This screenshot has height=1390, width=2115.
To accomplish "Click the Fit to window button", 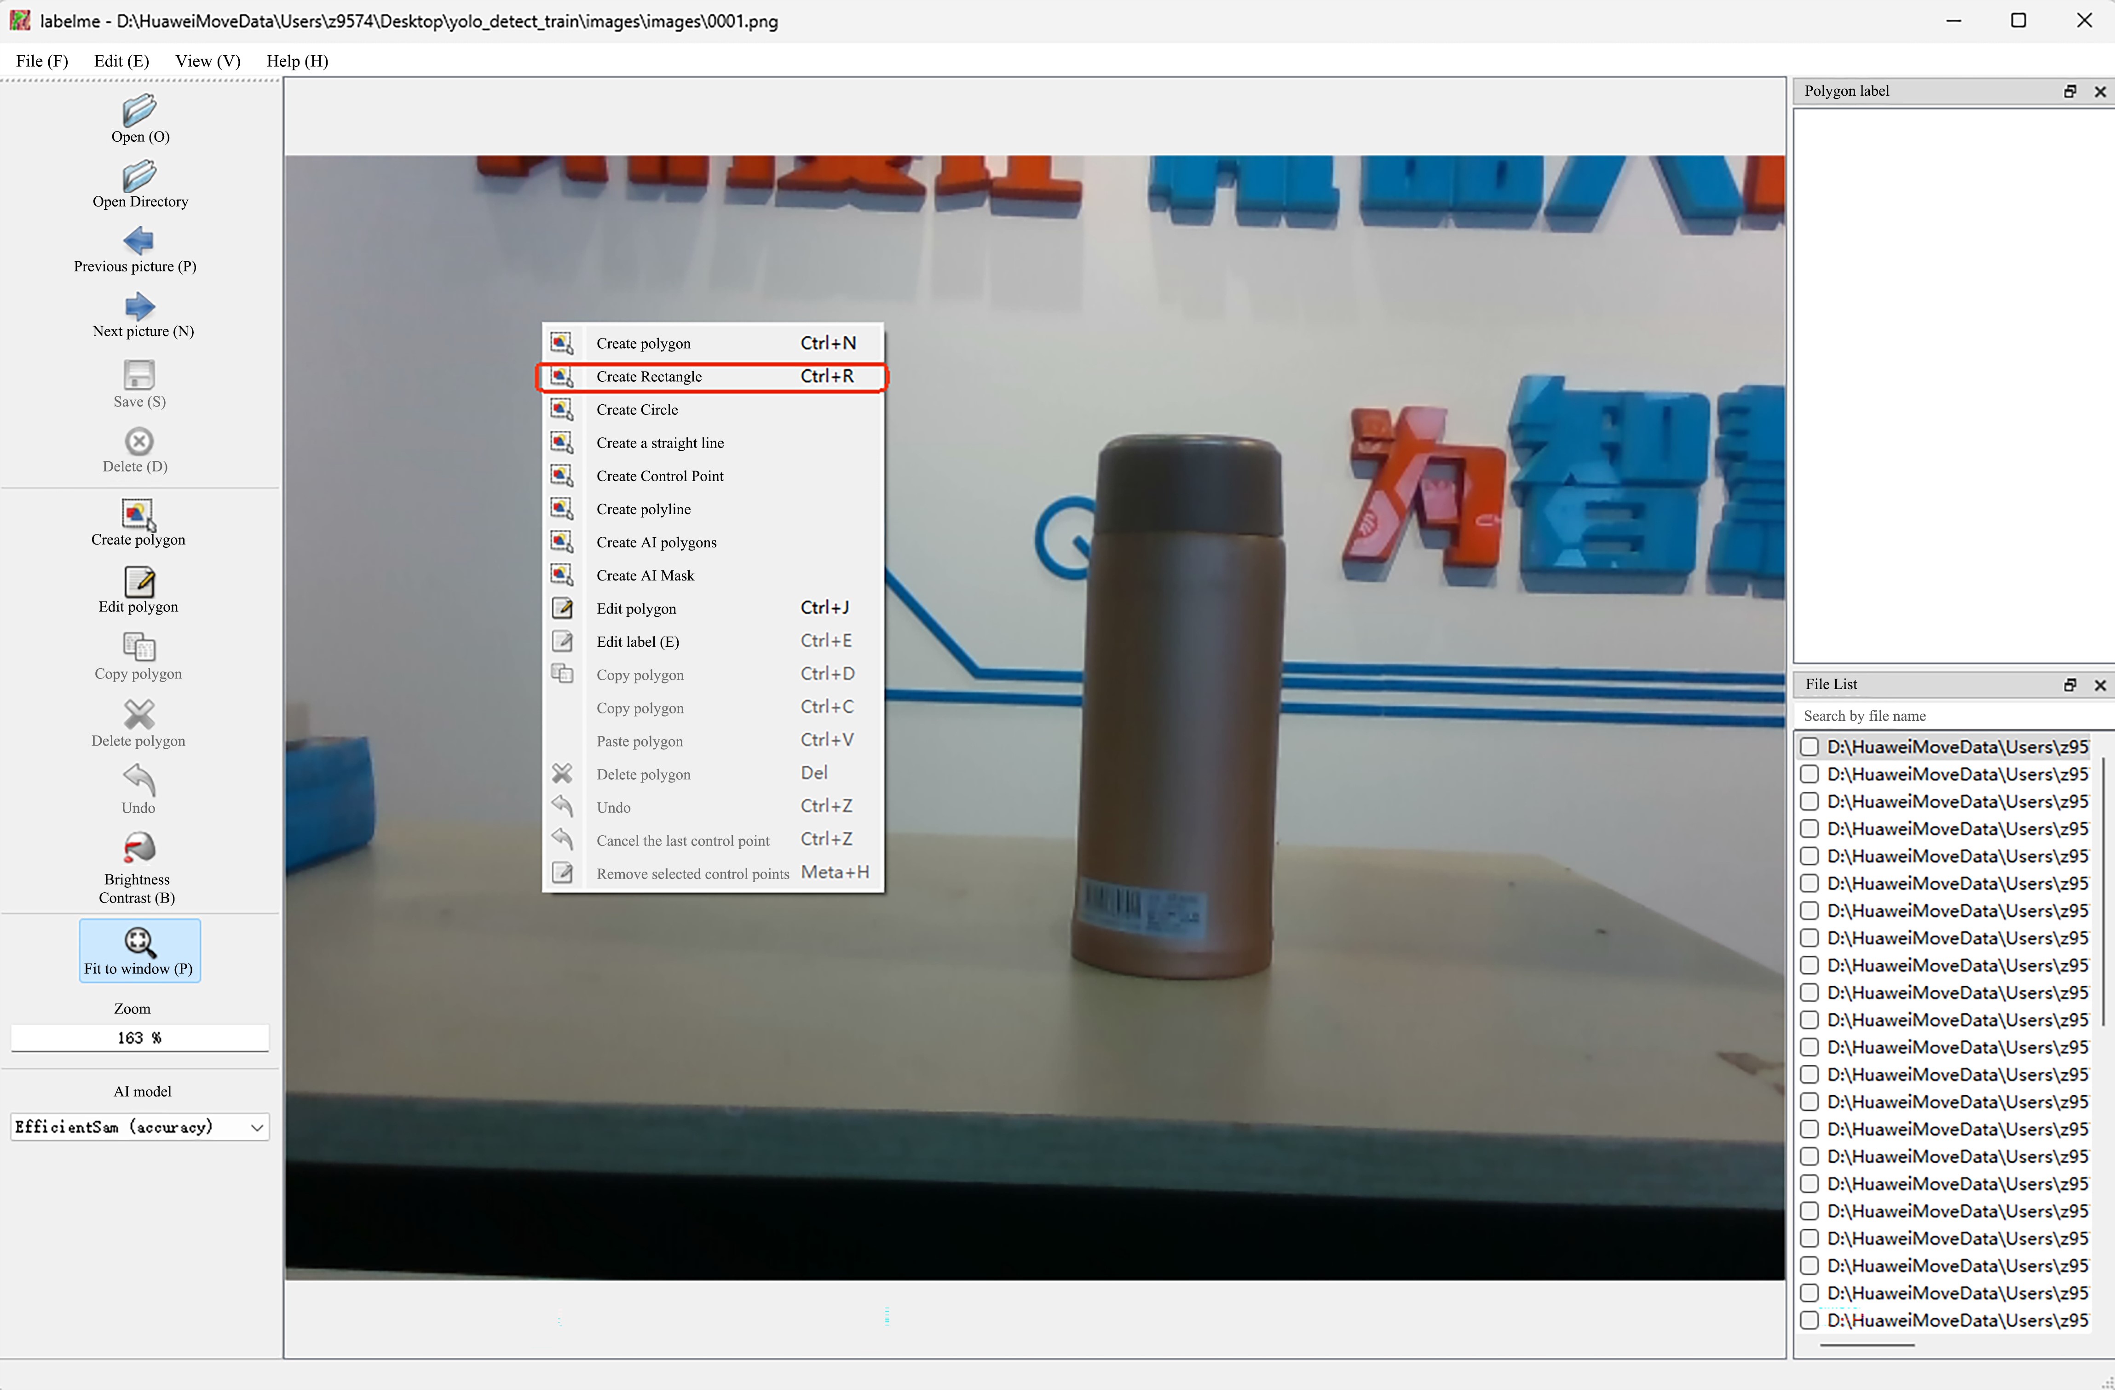I will (138, 949).
